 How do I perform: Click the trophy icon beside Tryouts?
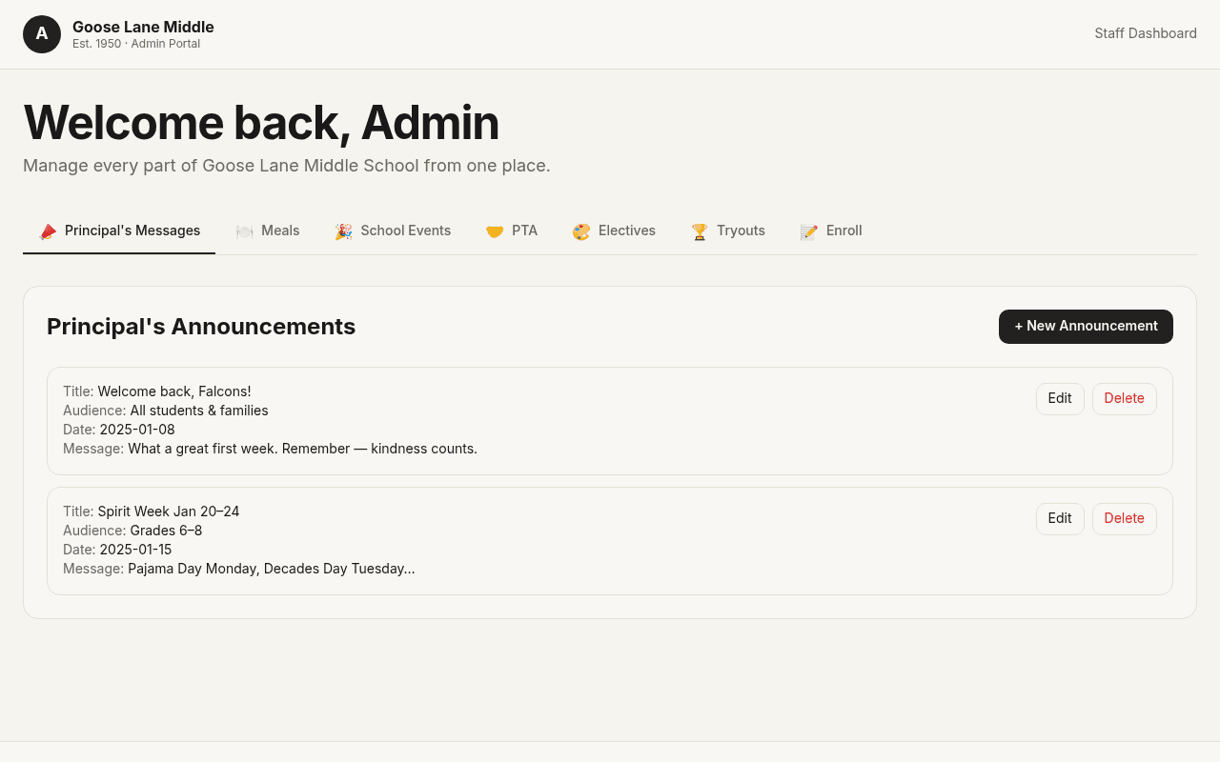pyautogui.click(x=700, y=231)
